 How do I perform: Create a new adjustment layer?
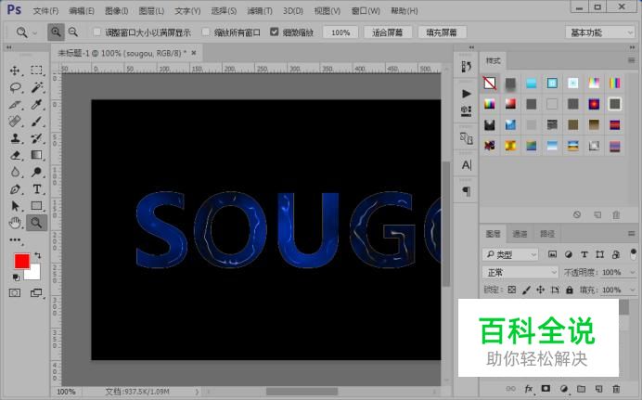(x=564, y=389)
